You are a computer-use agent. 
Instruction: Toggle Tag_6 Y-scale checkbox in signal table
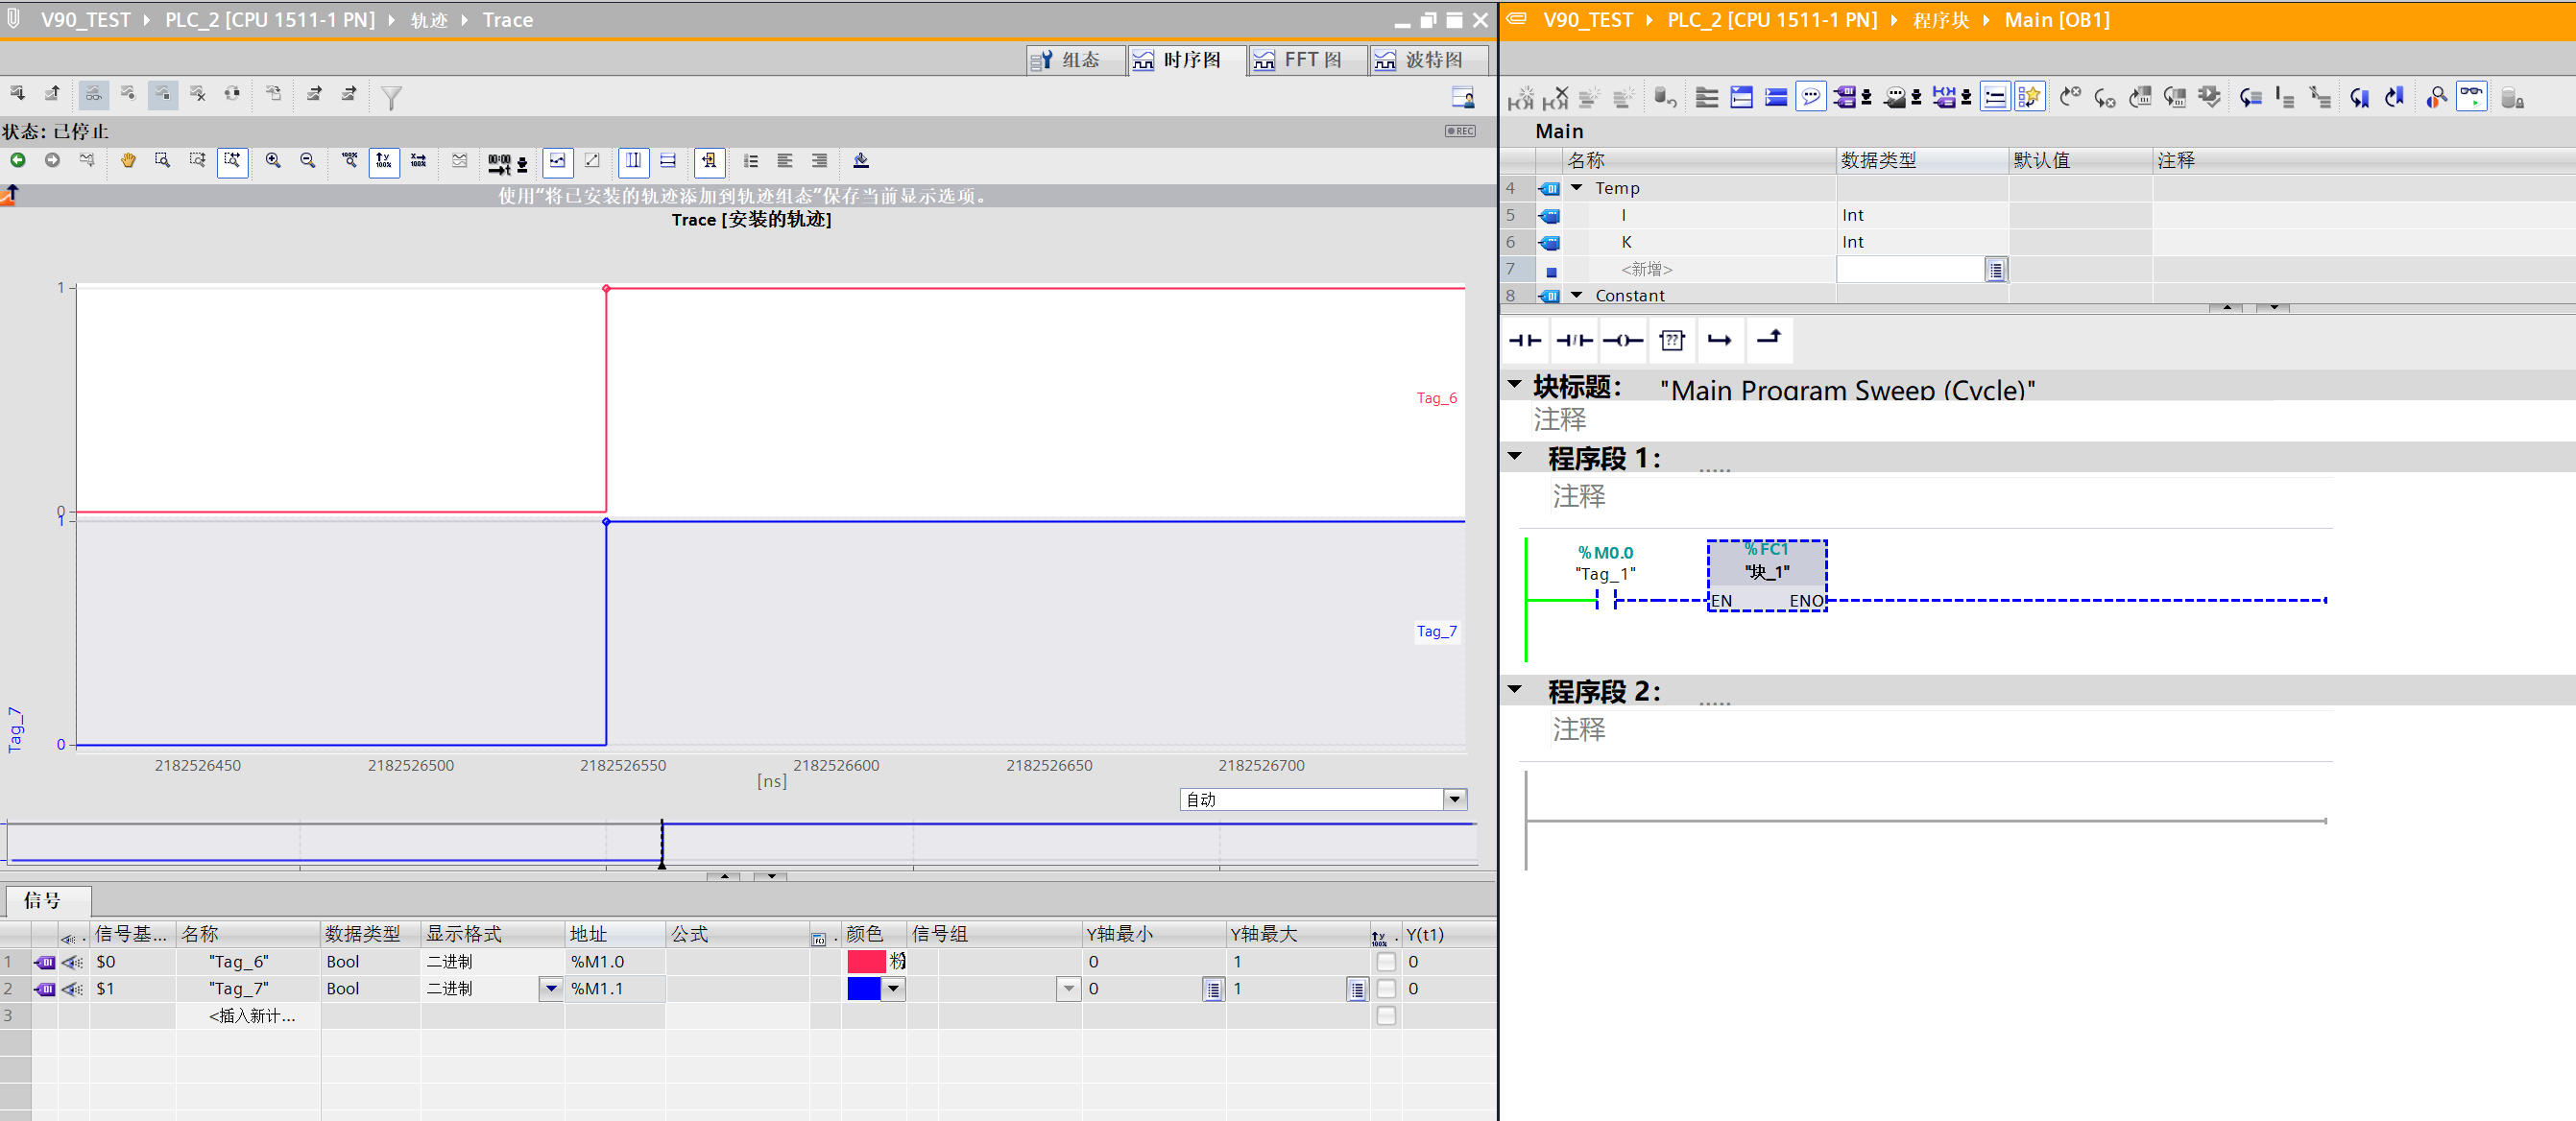[x=1385, y=961]
